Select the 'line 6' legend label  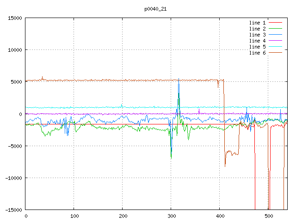click(257, 53)
